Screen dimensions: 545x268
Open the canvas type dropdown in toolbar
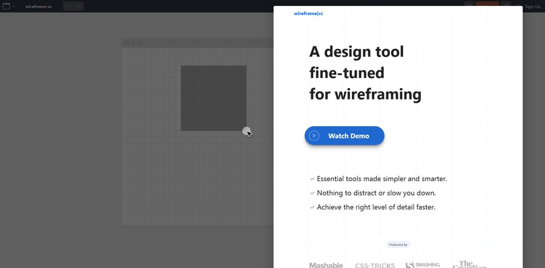pos(8,6)
